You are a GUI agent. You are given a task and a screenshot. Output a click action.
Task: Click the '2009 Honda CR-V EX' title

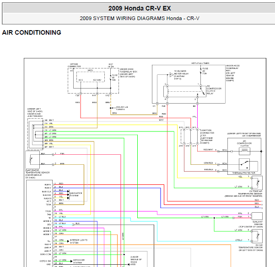(140, 8)
